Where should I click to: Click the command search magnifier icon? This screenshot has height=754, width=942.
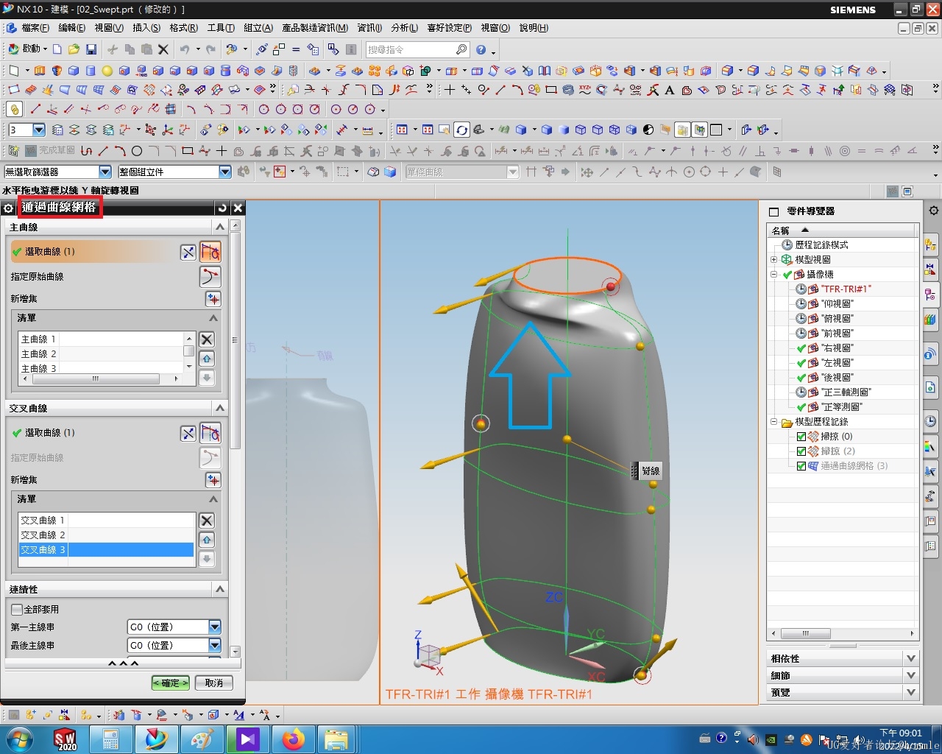(x=461, y=49)
